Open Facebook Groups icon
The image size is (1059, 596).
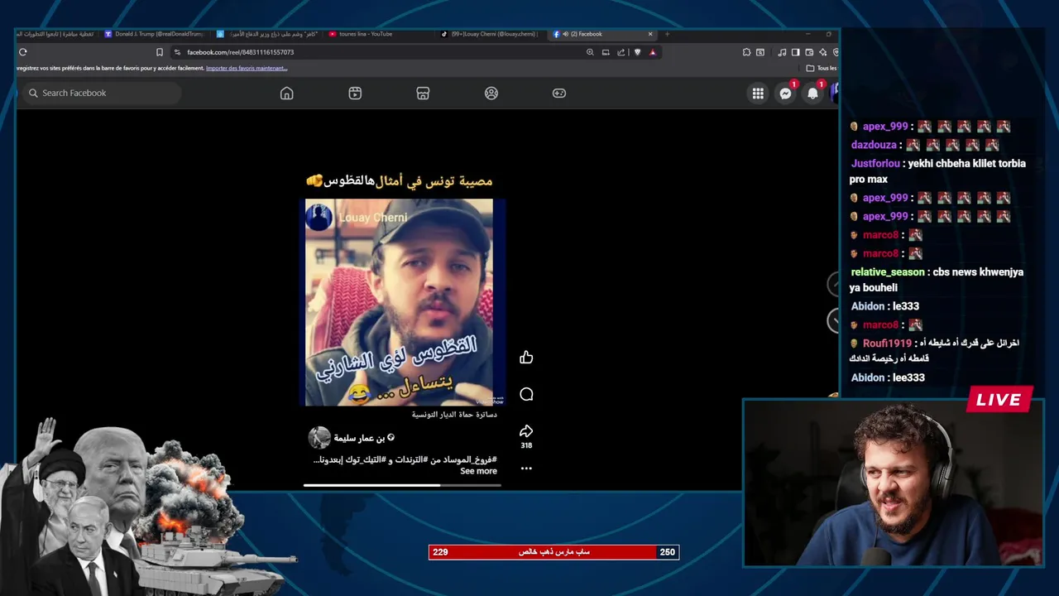click(491, 94)
